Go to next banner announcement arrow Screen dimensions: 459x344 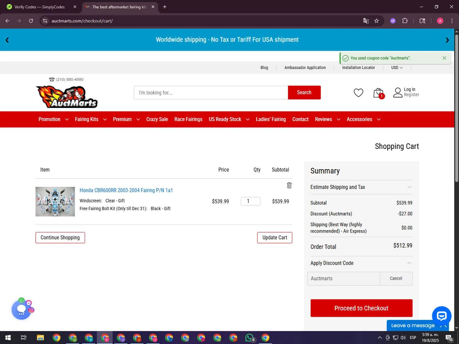tap(447, 40)
